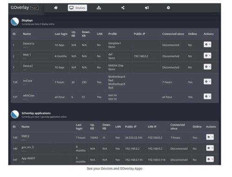Open actions dropdown for App #6897
The image size is (232, 177).
(210, 159)
